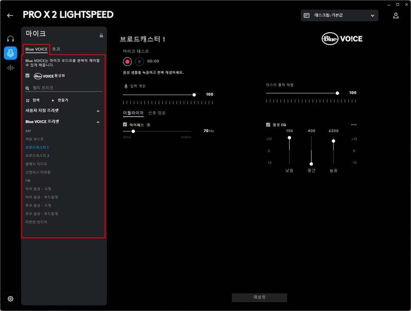Screen dimensions: 411x311
Task: Uncheck the 음성 EQ checkbox
Action: click(x=268, y=125)
